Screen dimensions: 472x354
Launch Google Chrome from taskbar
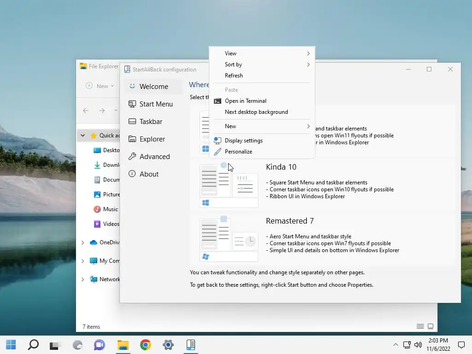(x=145, y=345)
